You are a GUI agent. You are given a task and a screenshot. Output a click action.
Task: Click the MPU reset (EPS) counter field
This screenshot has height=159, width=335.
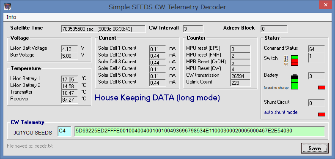coord(240,49)
